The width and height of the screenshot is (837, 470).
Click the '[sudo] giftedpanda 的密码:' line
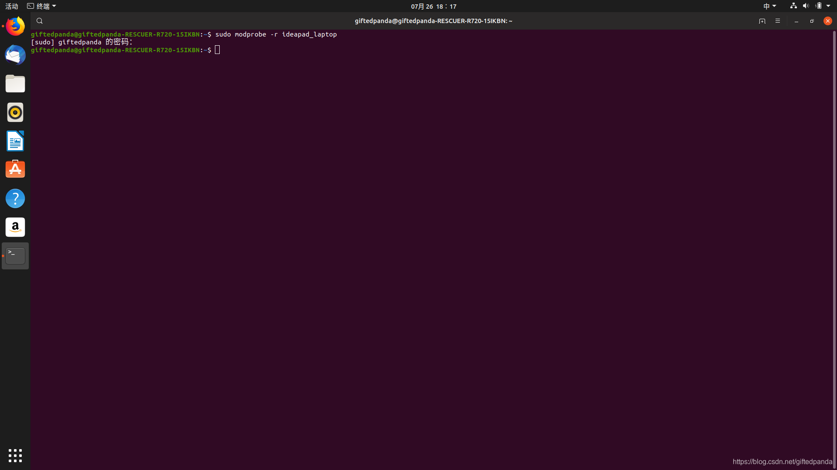82,42
